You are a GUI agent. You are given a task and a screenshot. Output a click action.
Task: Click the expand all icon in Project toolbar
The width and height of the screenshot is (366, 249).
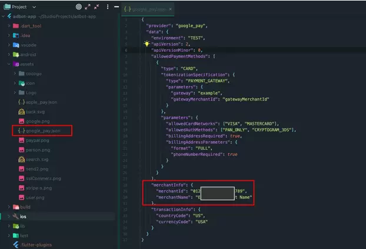pyautogui.click(x=88, y=7)
